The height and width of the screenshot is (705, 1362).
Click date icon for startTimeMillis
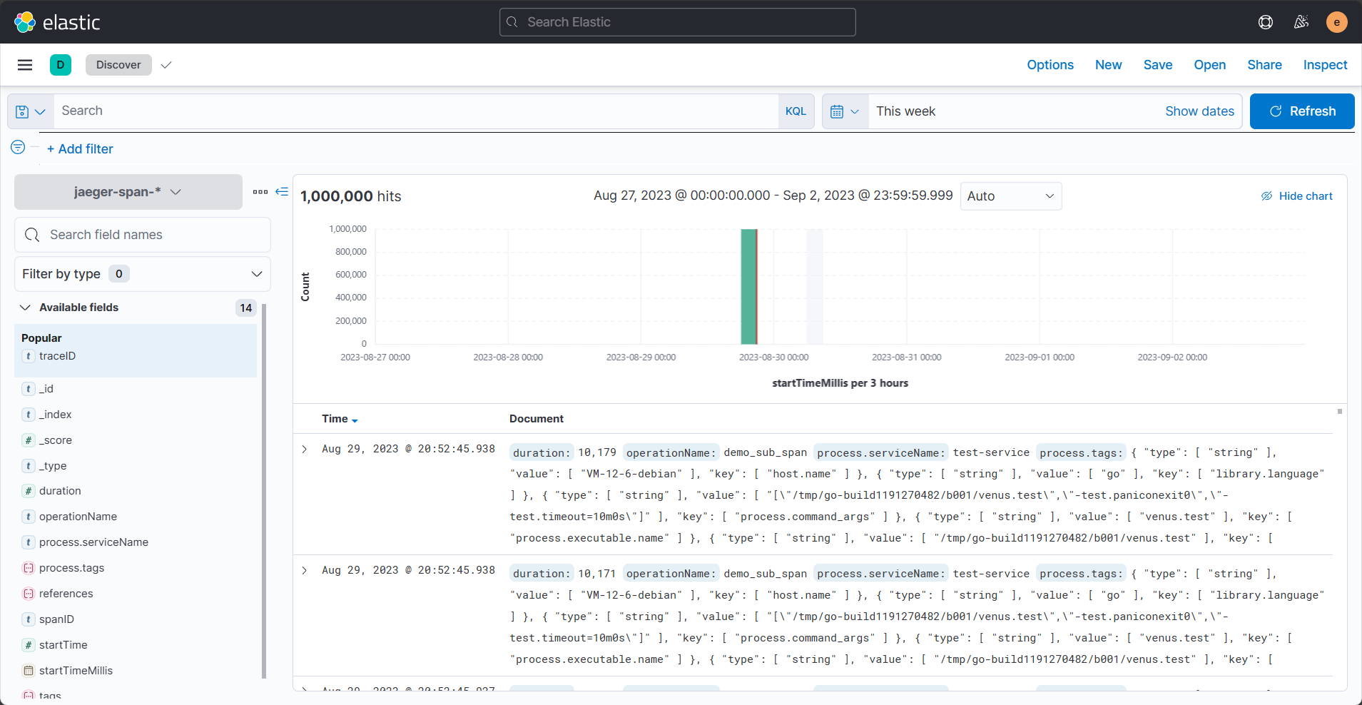coord(29,671)
